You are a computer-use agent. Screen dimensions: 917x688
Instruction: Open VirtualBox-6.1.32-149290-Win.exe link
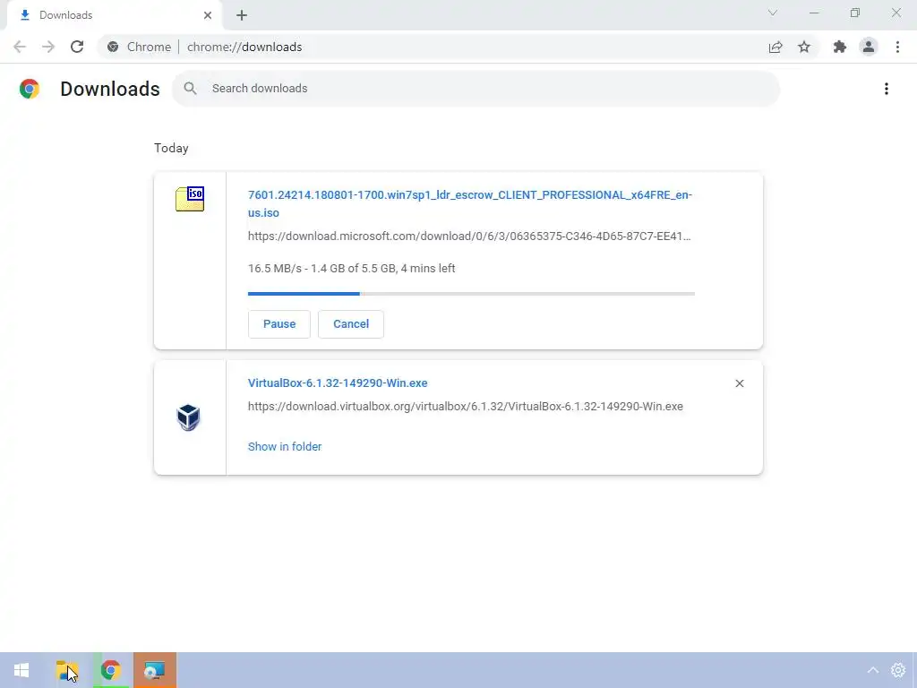pyautogui.click(x=338, y=383)
